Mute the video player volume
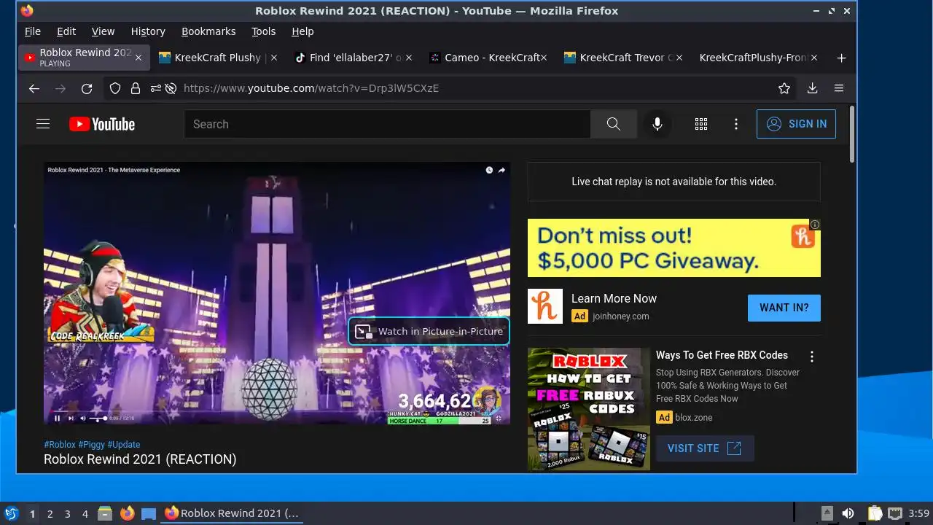This screenshot has height=525, width=933. (83, 418)
